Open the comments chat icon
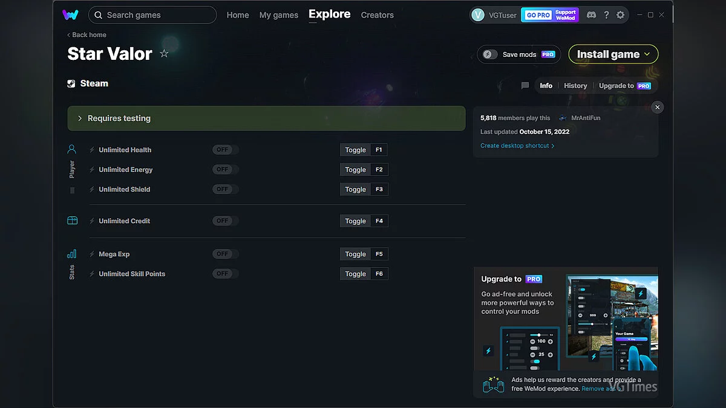This screenshot has height=408, width=726. tap(525, 86)
